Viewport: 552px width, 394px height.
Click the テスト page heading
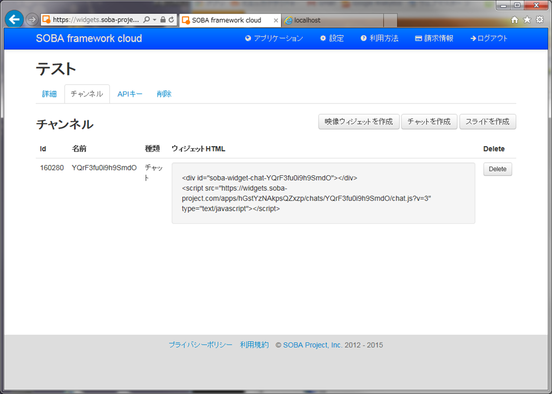[56, 68]
